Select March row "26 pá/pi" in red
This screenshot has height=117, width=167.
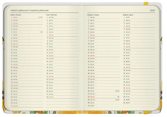click(x=104, y=91)
